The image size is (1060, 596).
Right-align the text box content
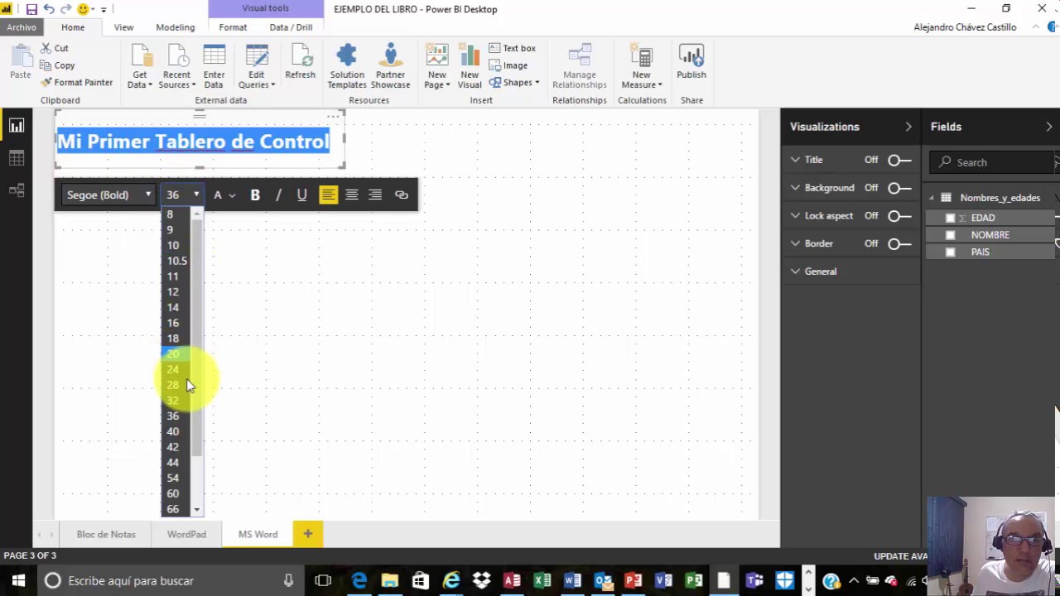click(x=375, y=195)
